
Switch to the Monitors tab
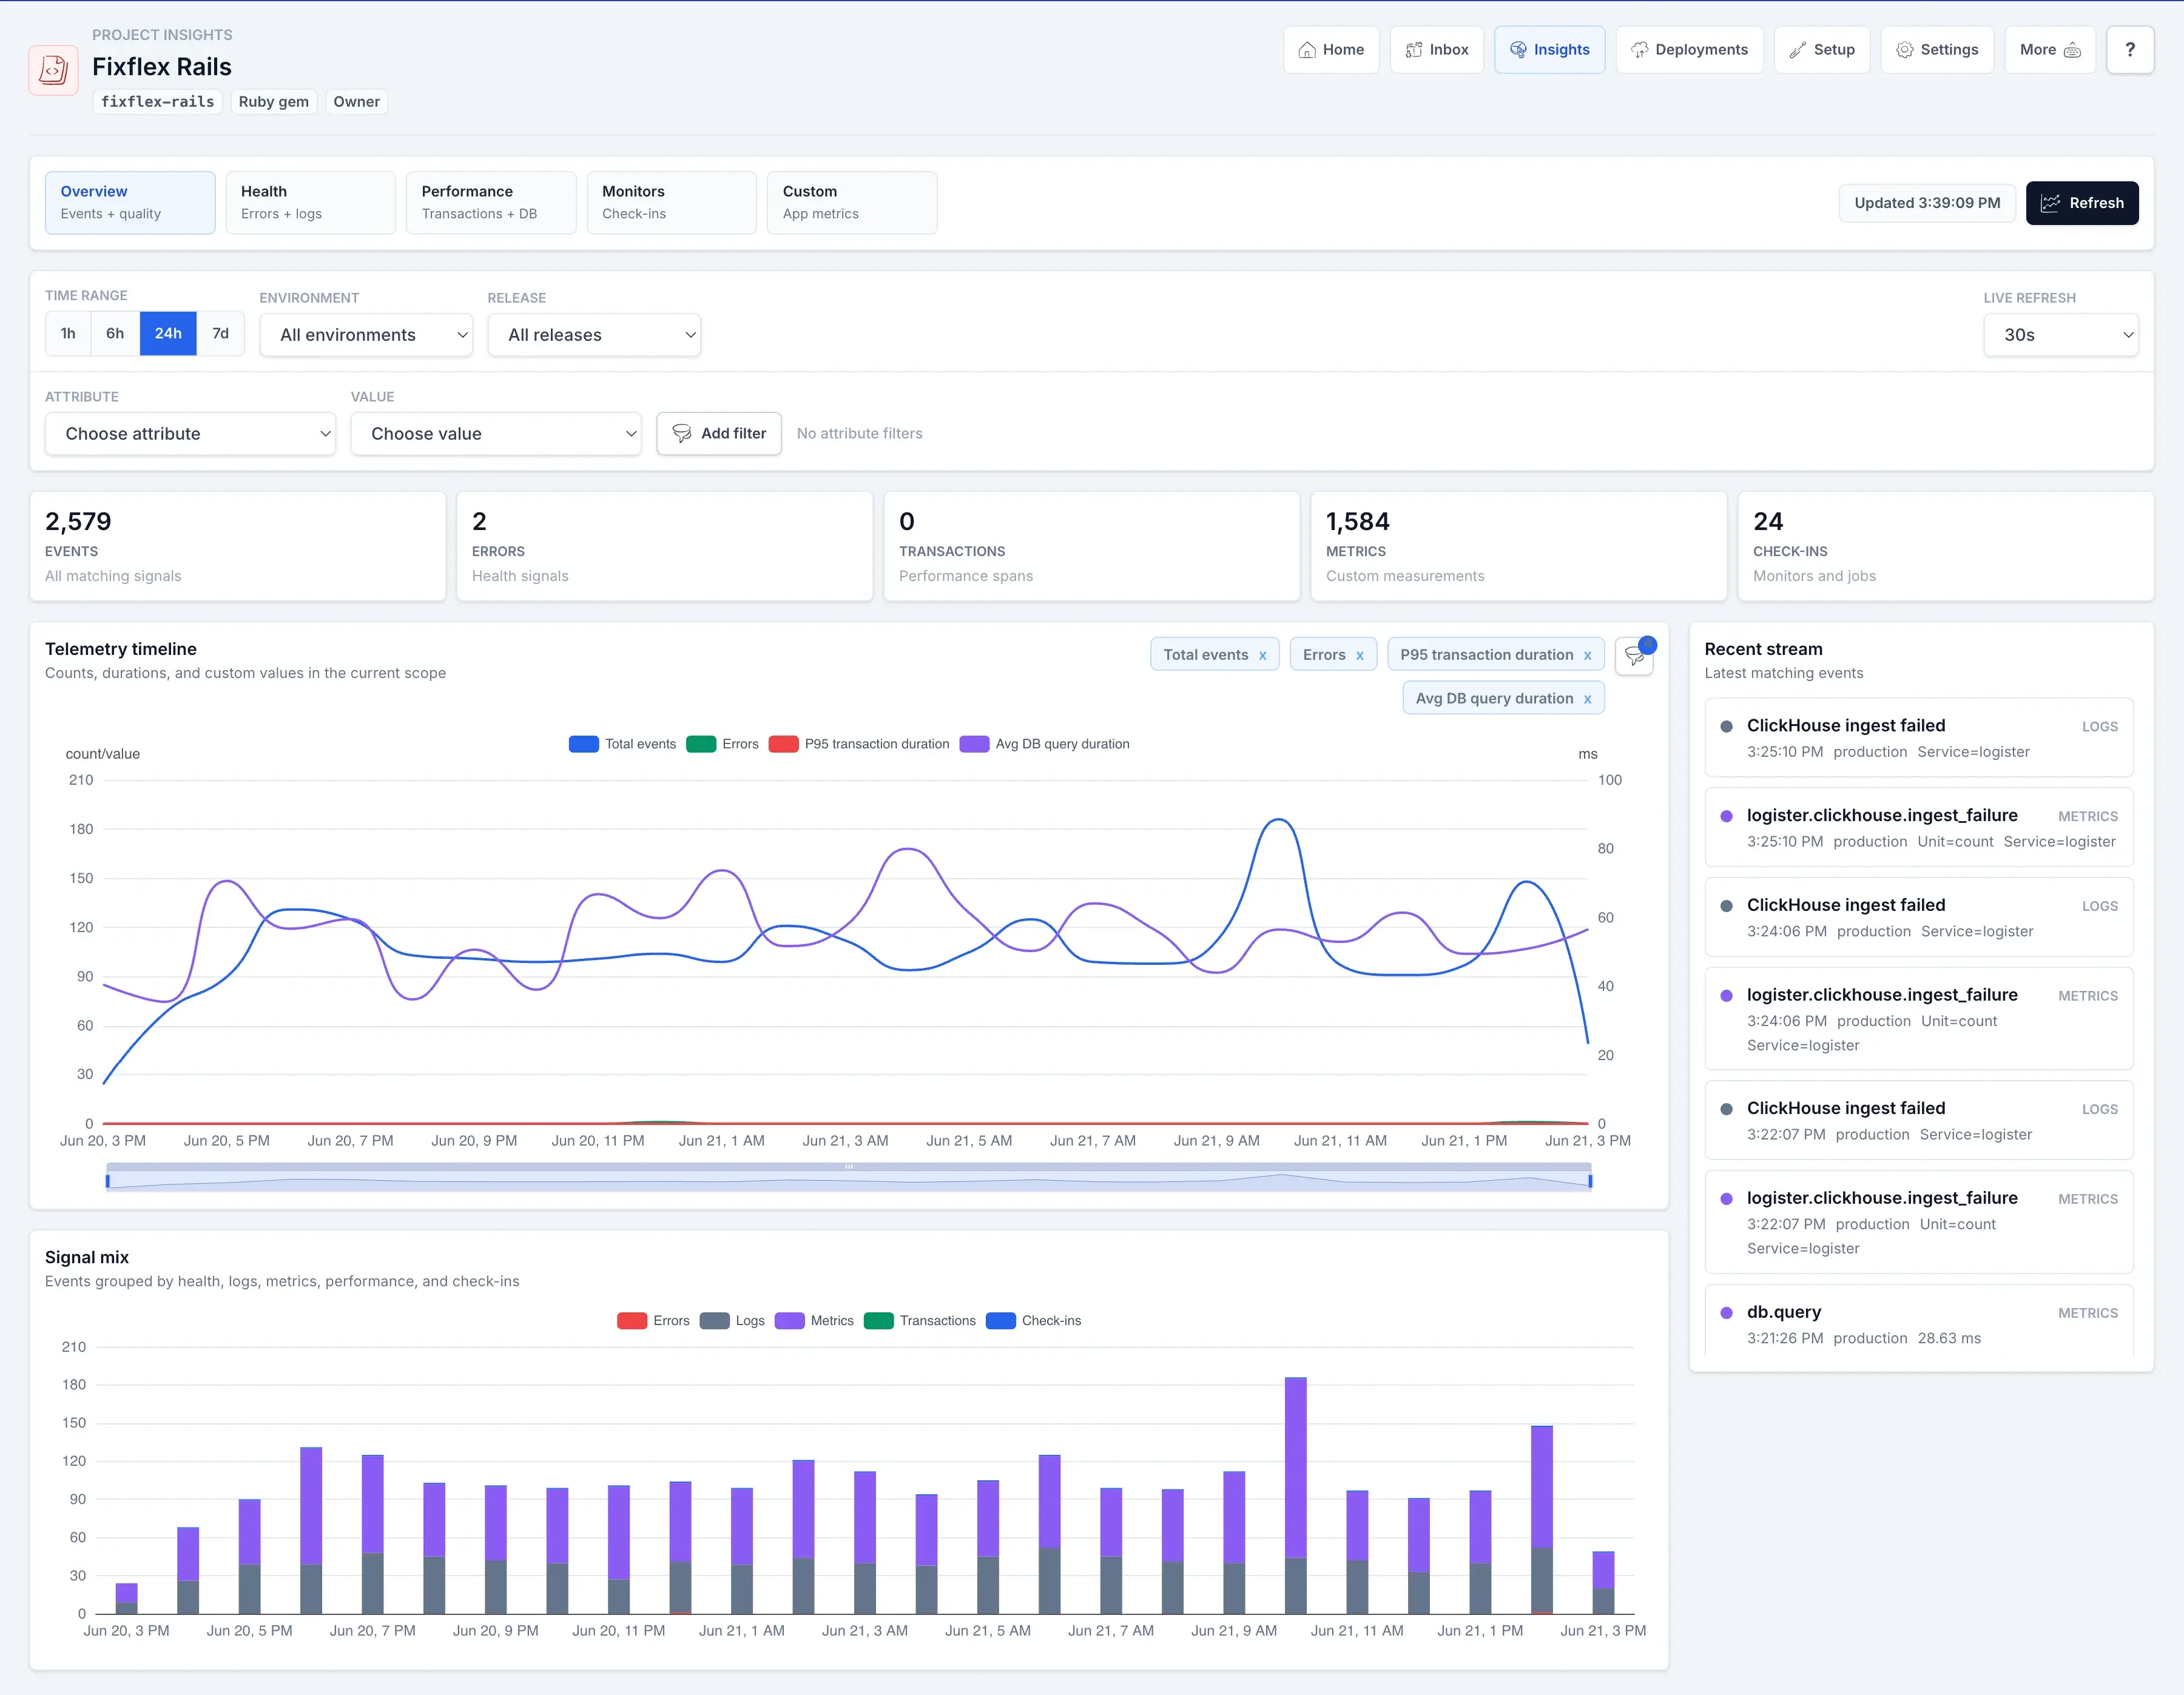672,203
